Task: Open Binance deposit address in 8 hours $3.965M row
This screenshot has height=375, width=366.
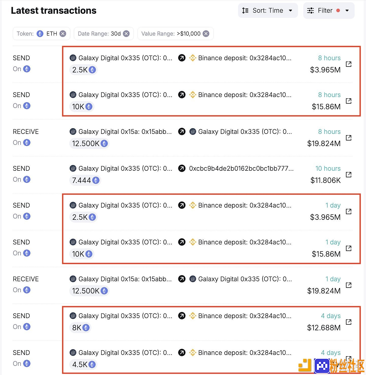Action: [x=245, y=58]
